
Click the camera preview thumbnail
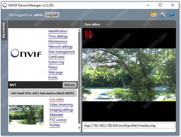26,115
